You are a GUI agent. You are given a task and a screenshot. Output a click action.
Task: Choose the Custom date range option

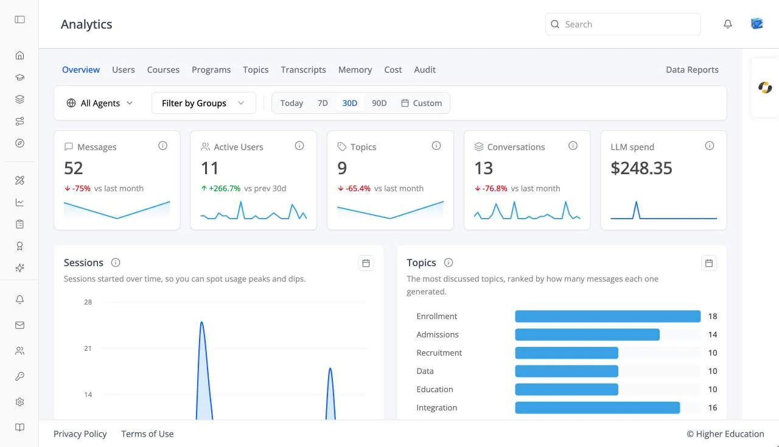coord(421,103)
